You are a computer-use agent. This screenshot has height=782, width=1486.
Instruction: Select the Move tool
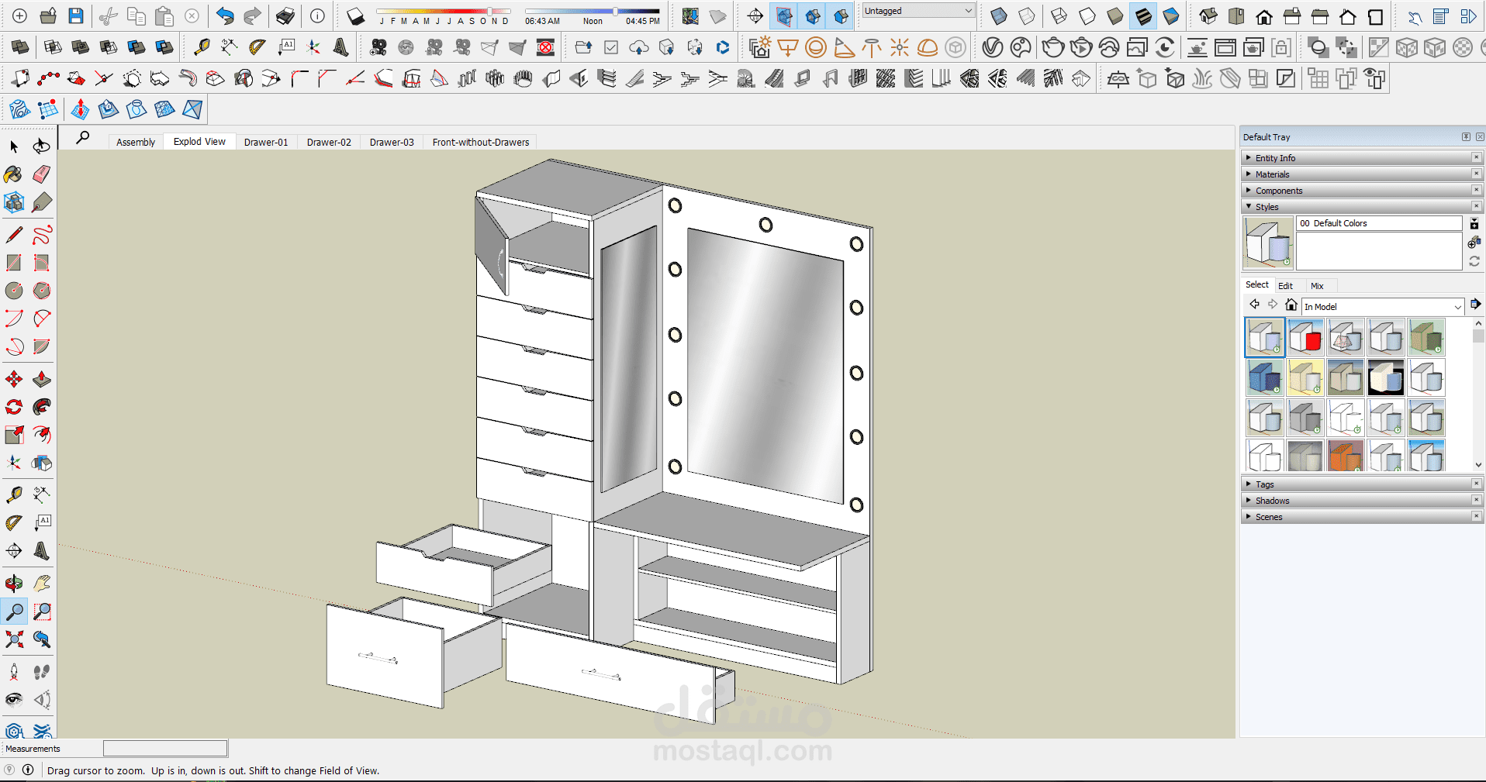click(x=13, y=379)
